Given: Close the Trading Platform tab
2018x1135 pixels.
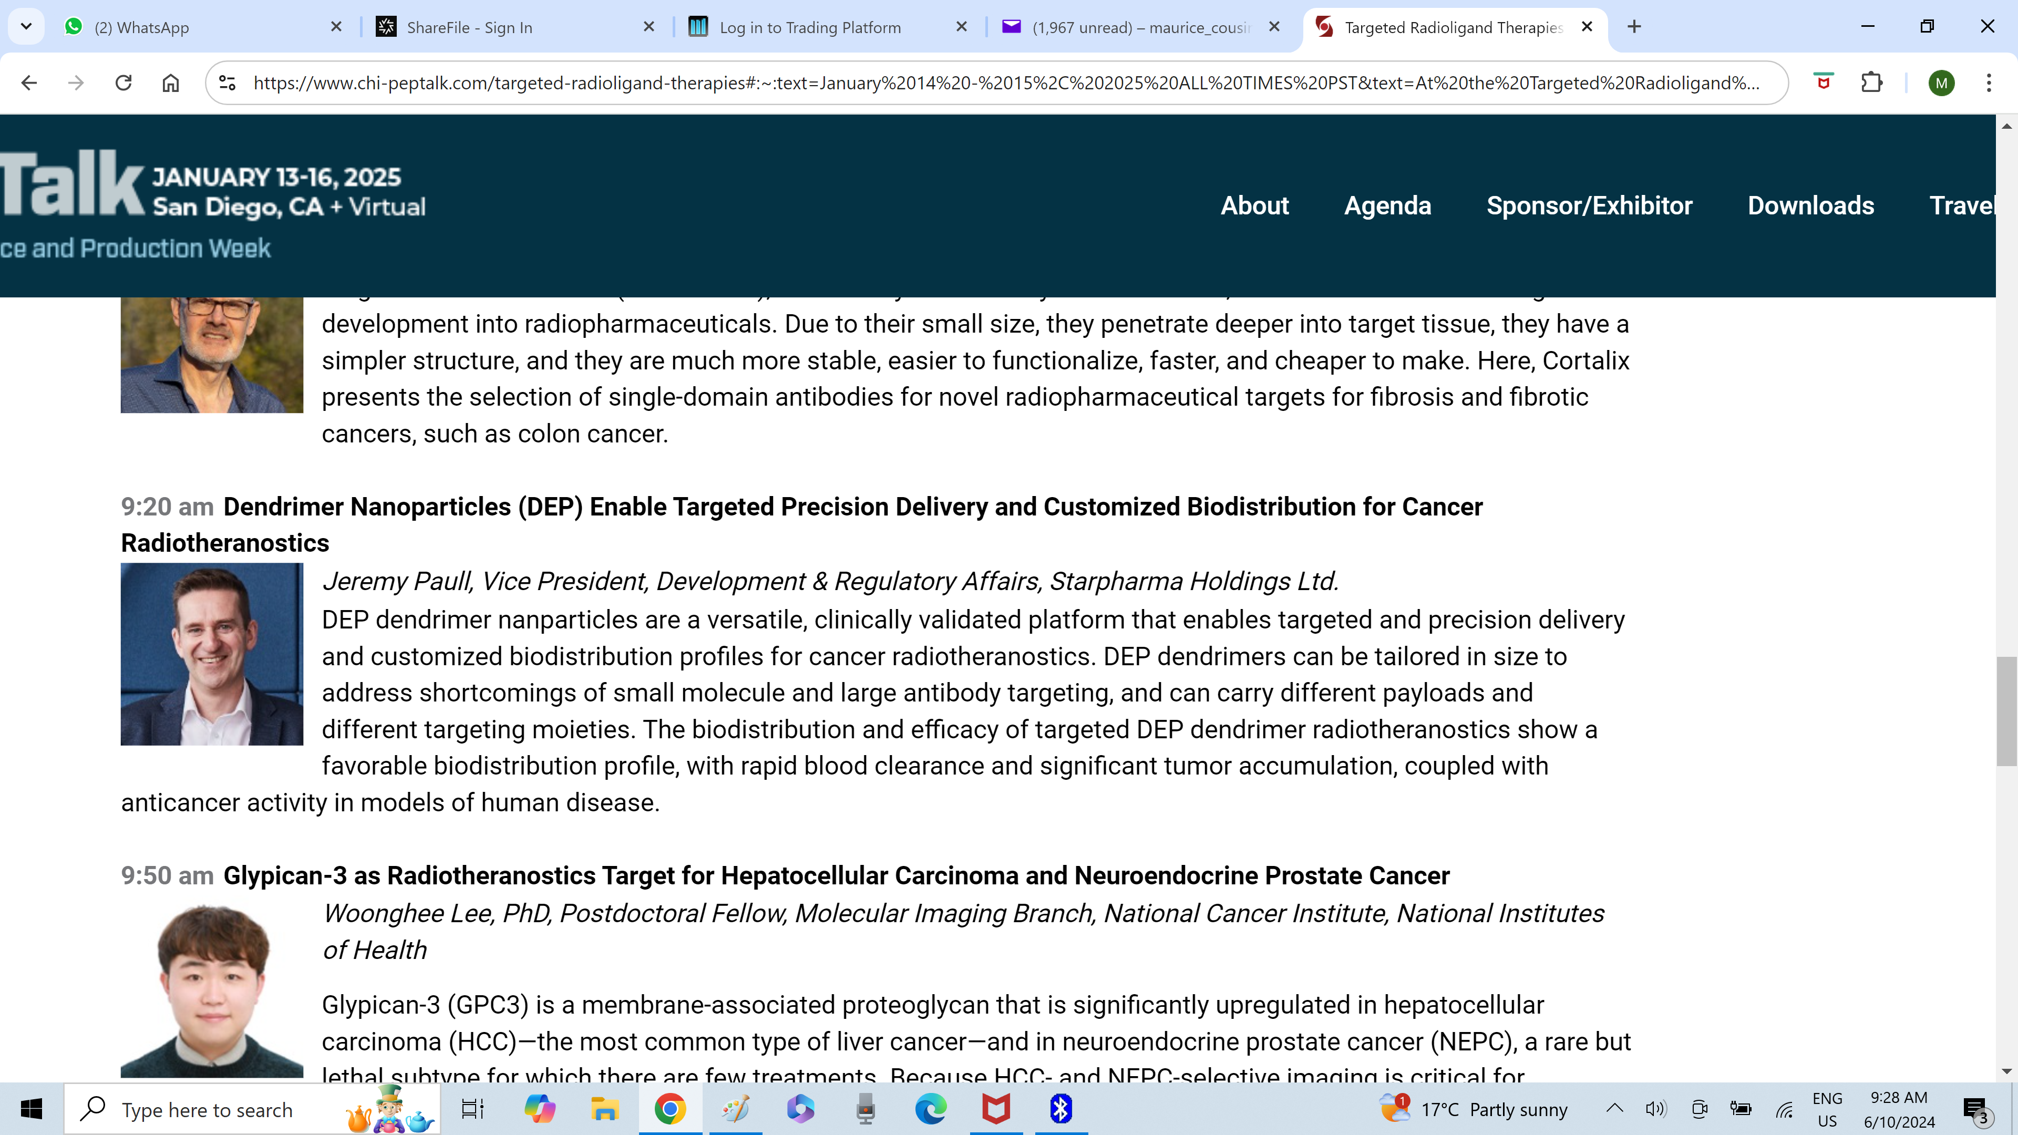Looking at the screenshot, I should coord(961,27).
